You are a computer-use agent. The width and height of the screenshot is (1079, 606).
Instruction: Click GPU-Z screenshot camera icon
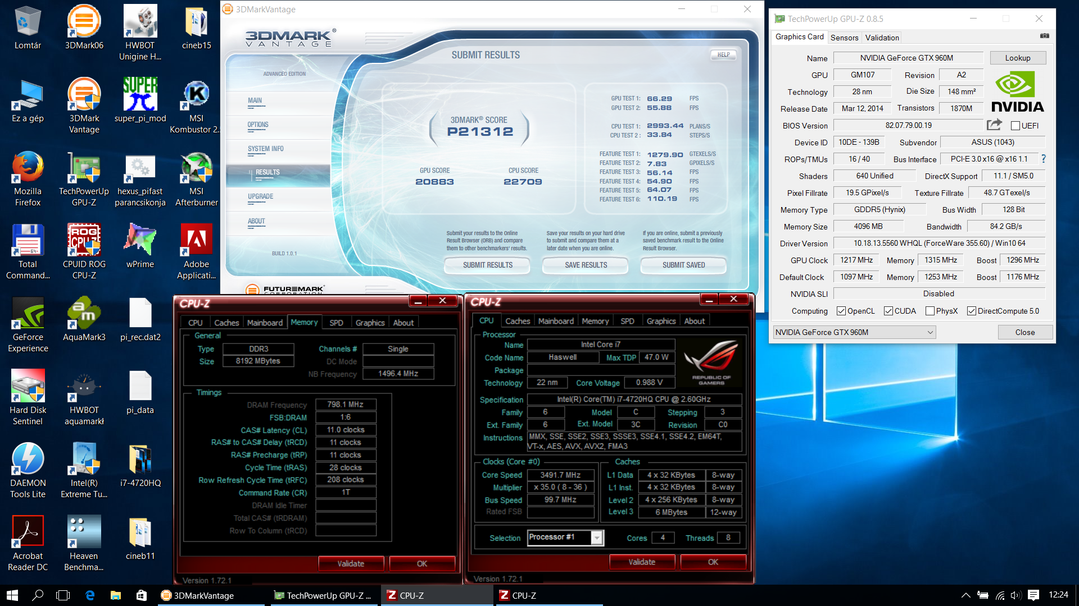(x=1044, y=36)
